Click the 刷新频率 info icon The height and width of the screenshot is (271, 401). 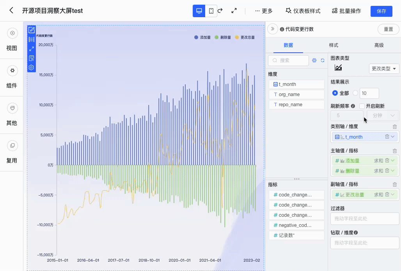[x=353, y=106]
